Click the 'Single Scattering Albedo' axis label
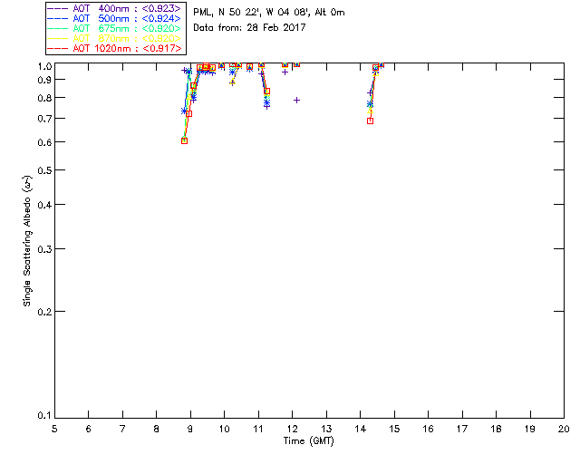The width and height of the screenshot is (580, 464). (28, 240)
